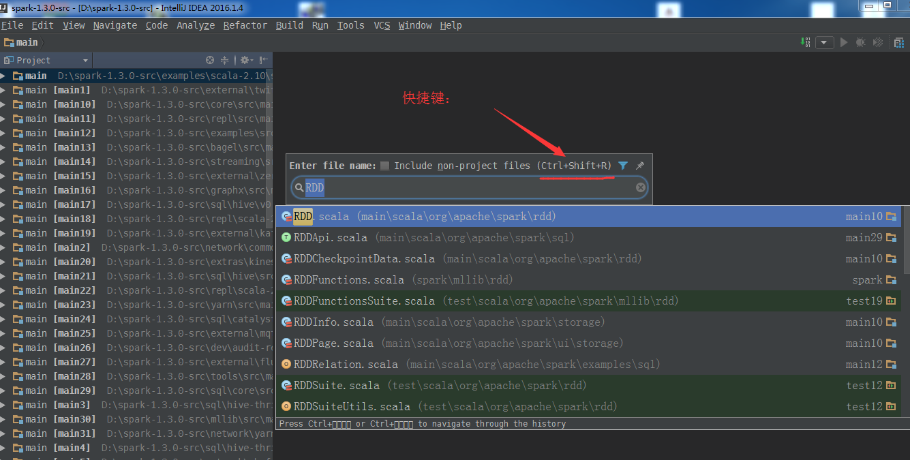The height and width of the screenshot is (460, 910).
Task: Click the test folder icon next to test19
Action: 891,301
